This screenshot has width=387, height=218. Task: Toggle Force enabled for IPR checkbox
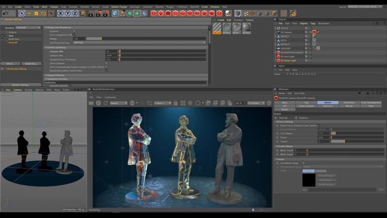74,35
